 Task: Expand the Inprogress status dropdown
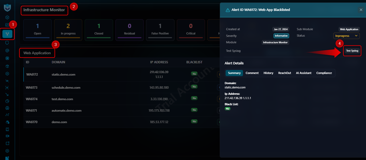pyautogui.click(x=346, y=36)
